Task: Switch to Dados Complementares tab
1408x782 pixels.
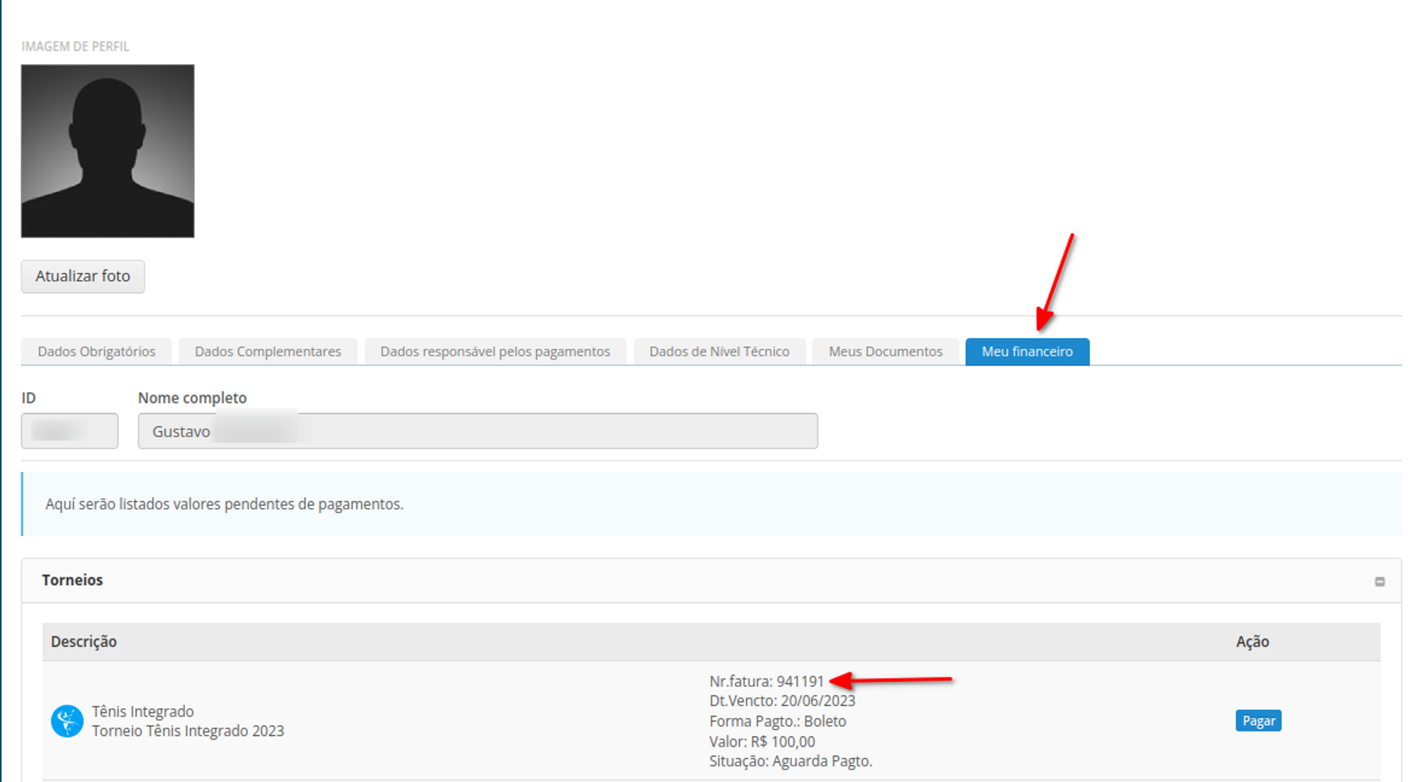Action: point(268,351)
